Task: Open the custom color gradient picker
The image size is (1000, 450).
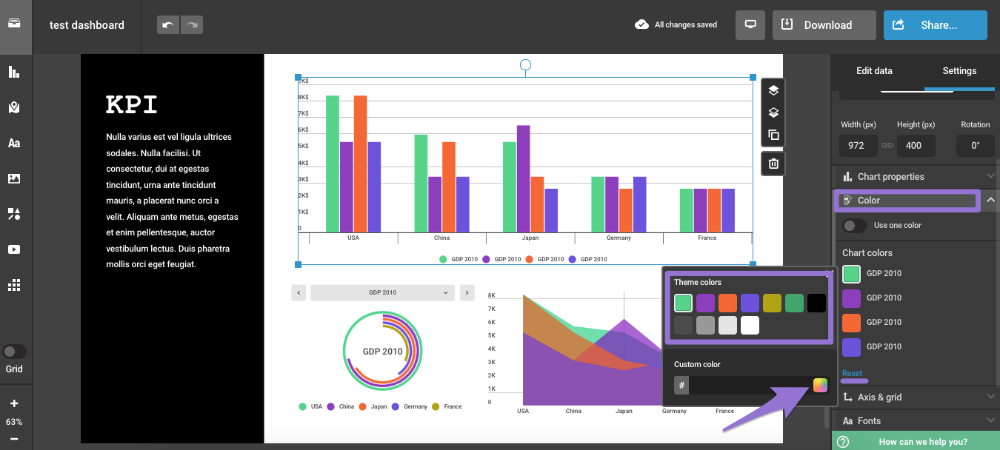Action: 820,385
